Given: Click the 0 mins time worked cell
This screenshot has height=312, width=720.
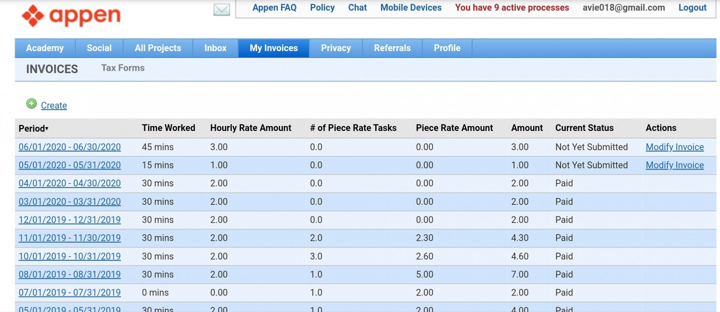Looking at the screenshot, I should coord(155,293).
